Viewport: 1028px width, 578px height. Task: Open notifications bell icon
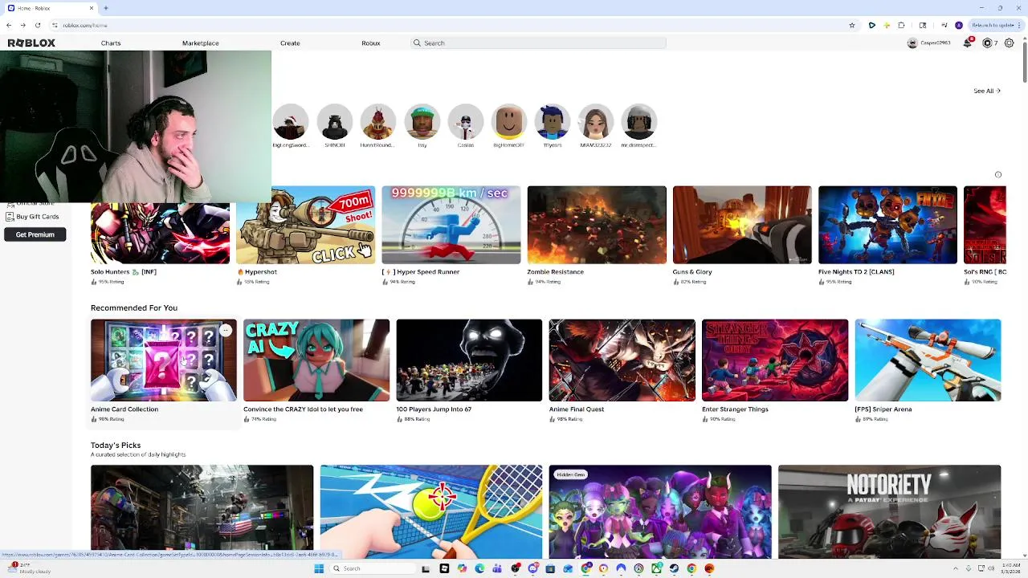pos(968,43)
